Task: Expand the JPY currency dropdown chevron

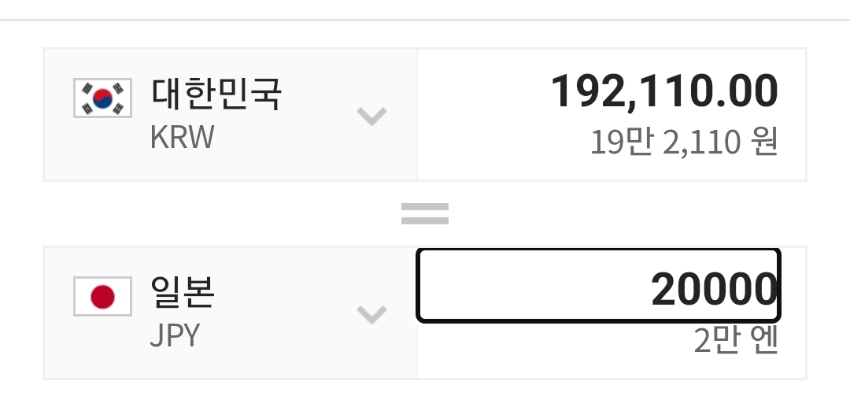Action: (371, 313)
